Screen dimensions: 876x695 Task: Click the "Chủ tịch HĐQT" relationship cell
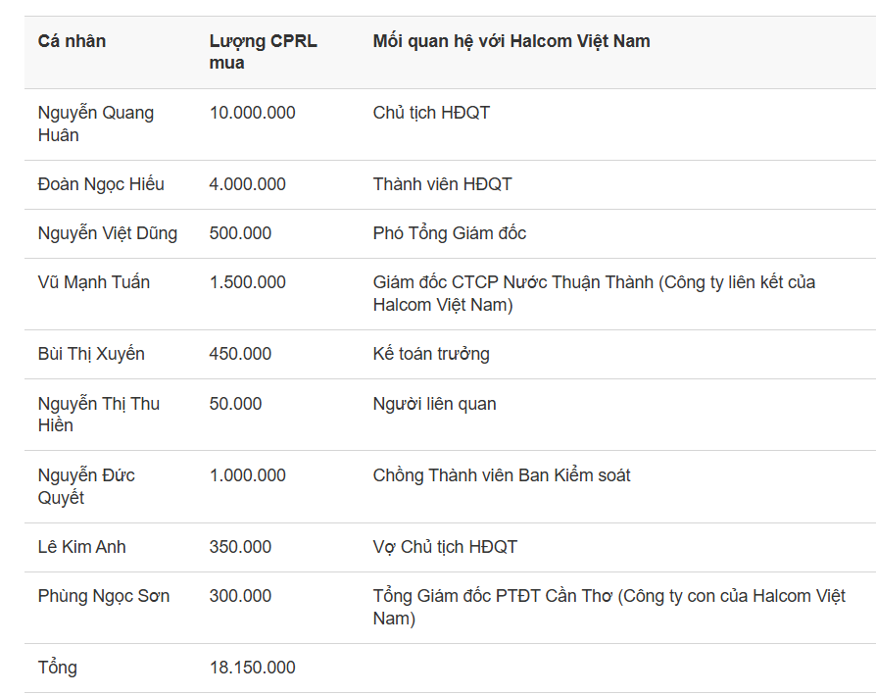431,113
